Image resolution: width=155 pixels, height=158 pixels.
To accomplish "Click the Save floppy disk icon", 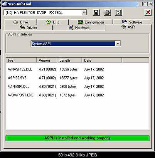I will point(96,13).
